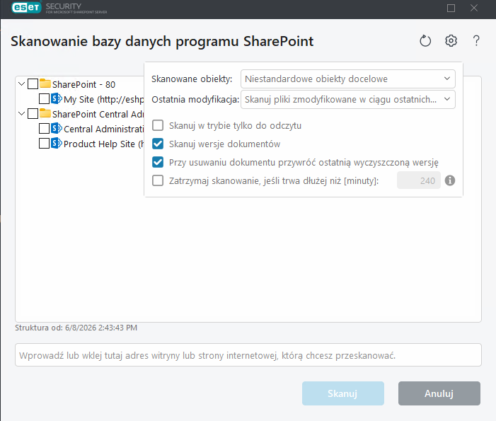Enable 'Skanuj w trybie tylko do odczytu'

pos(158,125)
